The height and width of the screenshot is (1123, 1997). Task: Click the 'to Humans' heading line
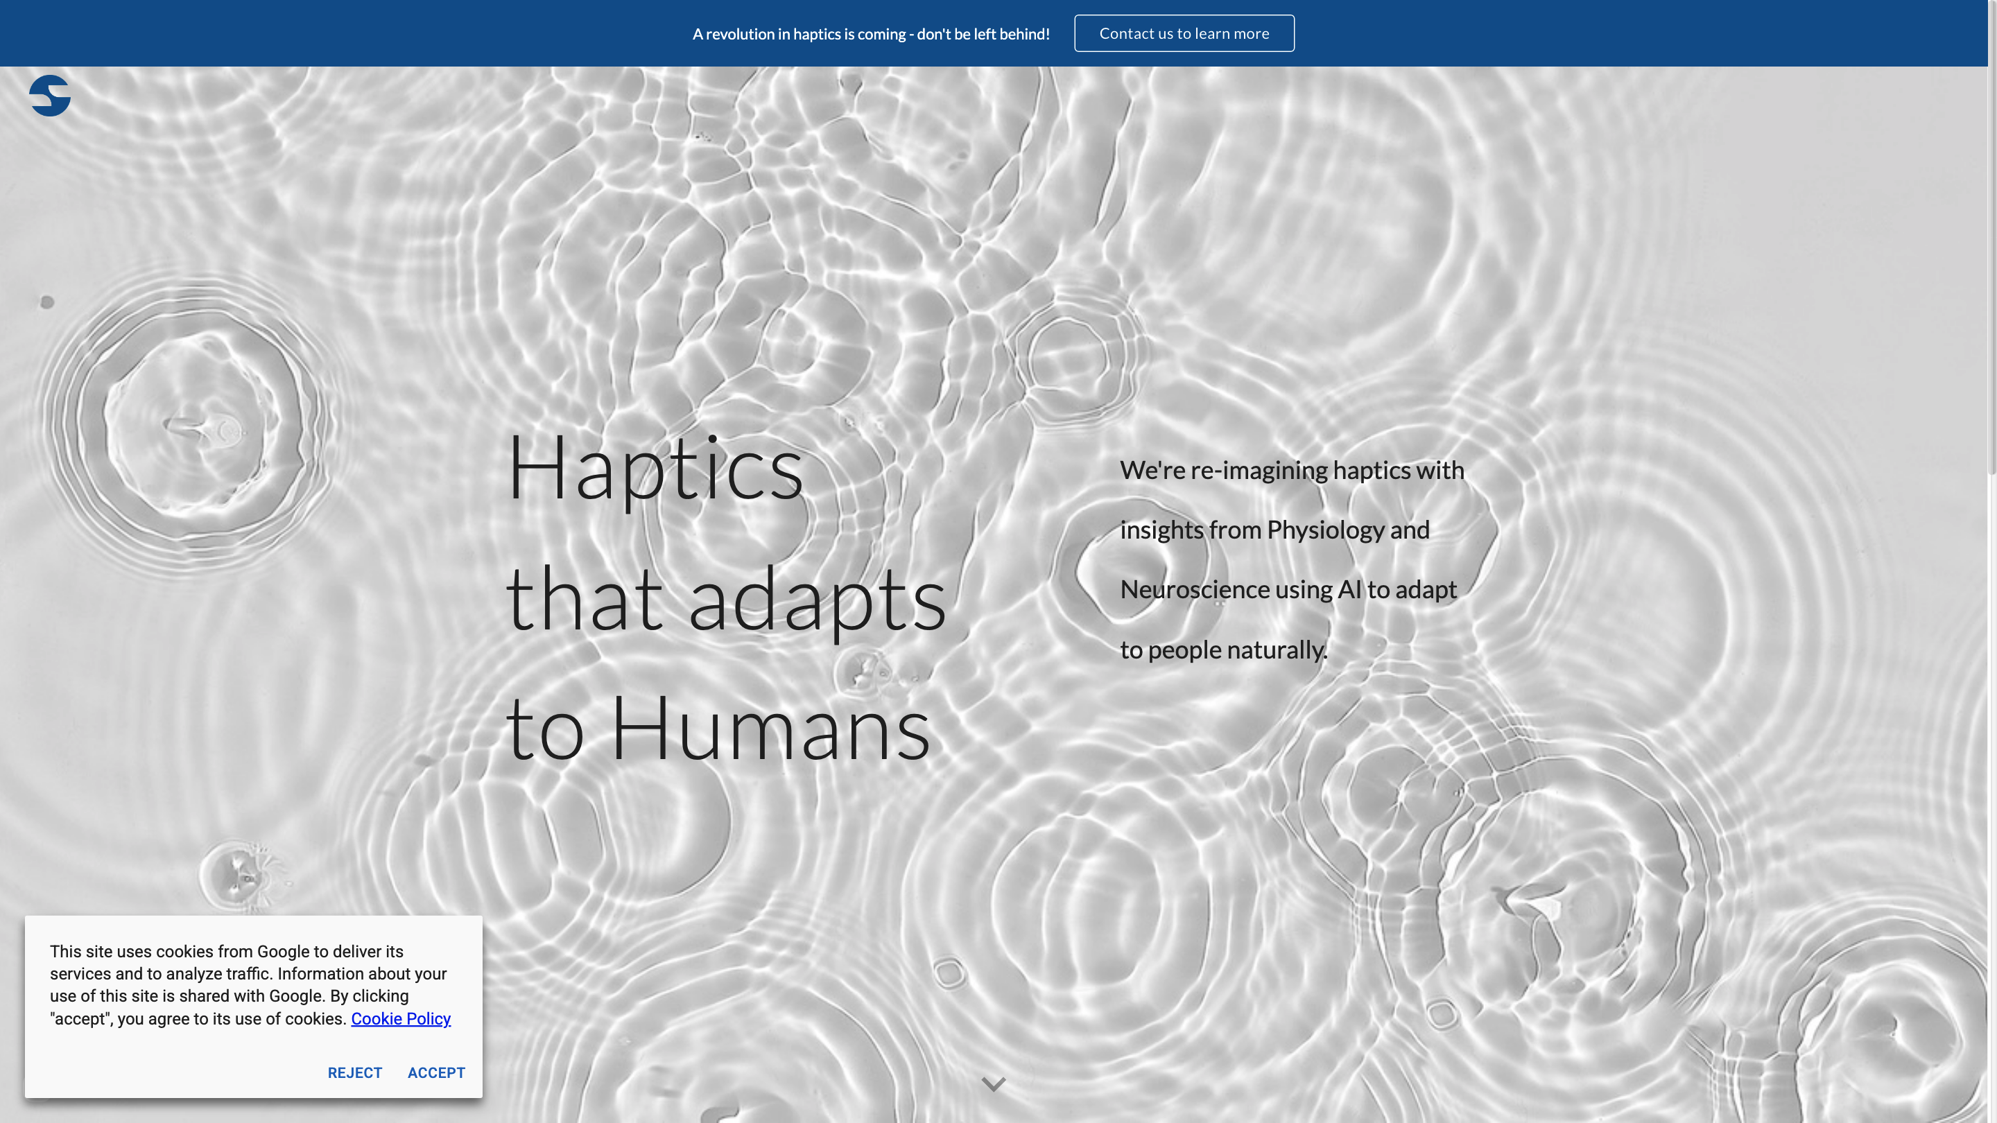pyautogui.click(x=717, y=729)
